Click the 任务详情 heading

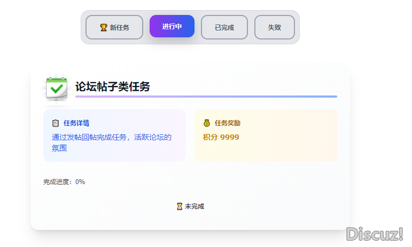76,123
